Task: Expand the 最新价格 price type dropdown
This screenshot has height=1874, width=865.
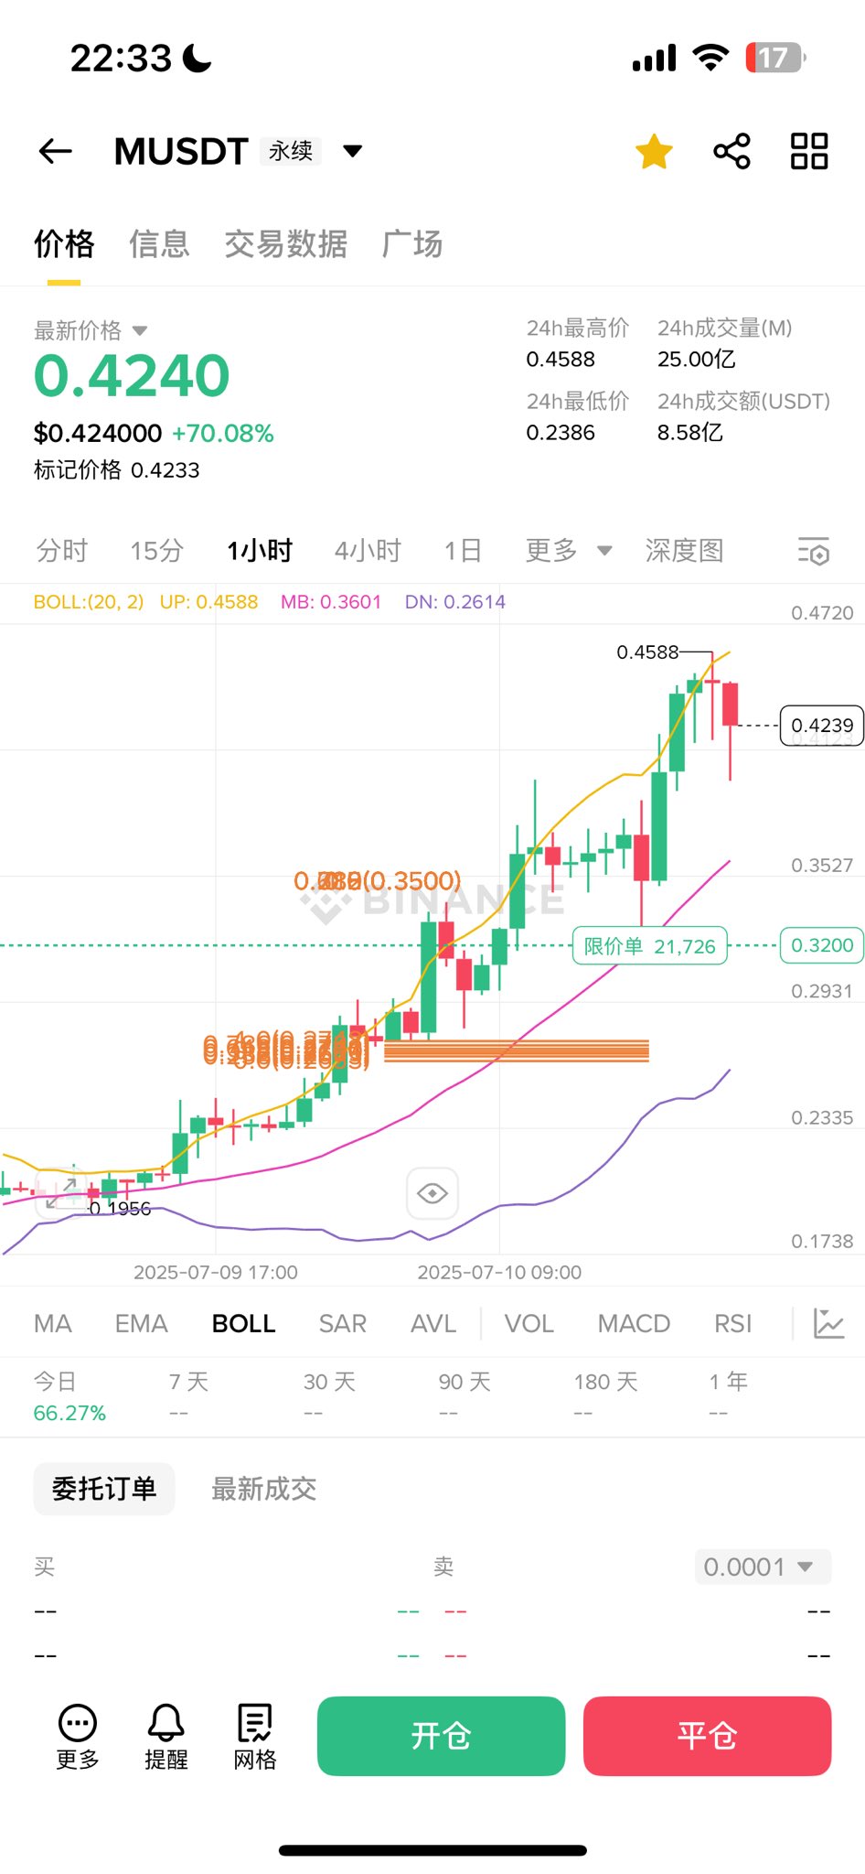Action: click(x=140, y=330)
